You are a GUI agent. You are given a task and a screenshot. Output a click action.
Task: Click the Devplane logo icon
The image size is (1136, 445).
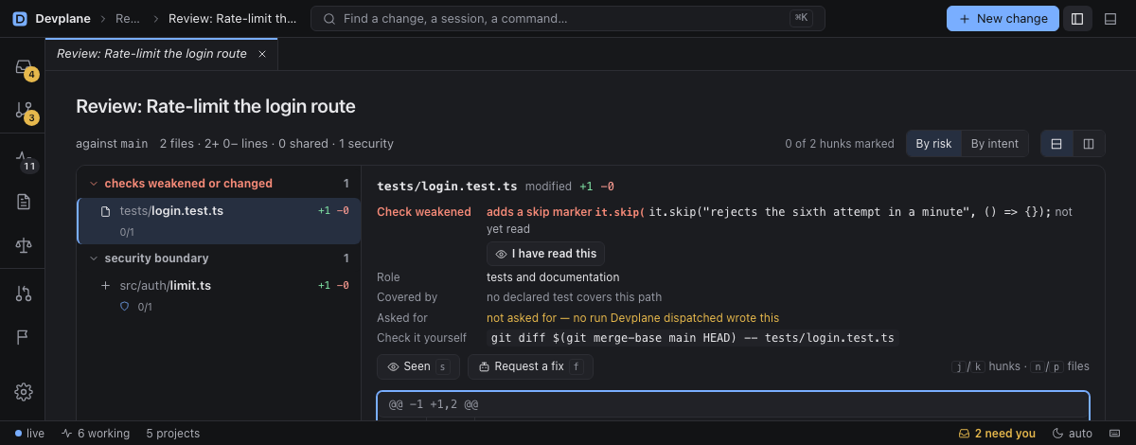20,18
